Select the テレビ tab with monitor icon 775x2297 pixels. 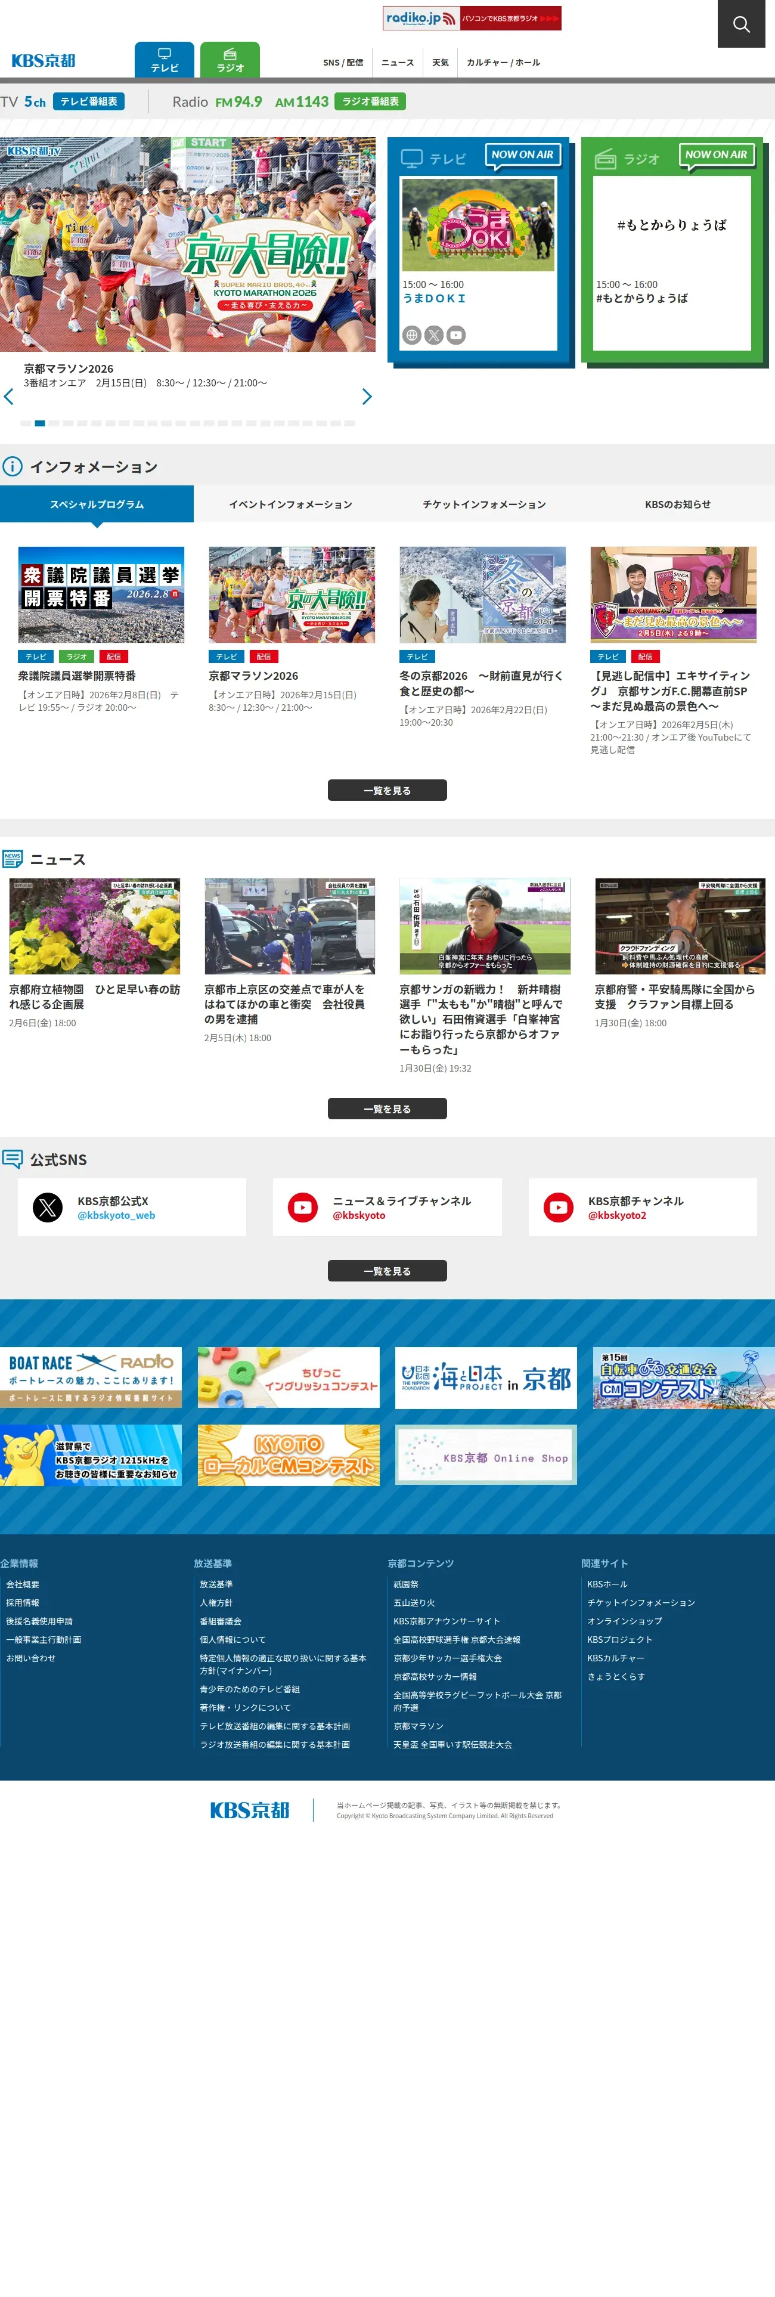click(x=164, y=60)
